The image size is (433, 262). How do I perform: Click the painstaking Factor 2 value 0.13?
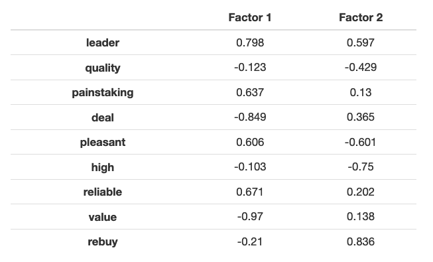tap(361, 92)
